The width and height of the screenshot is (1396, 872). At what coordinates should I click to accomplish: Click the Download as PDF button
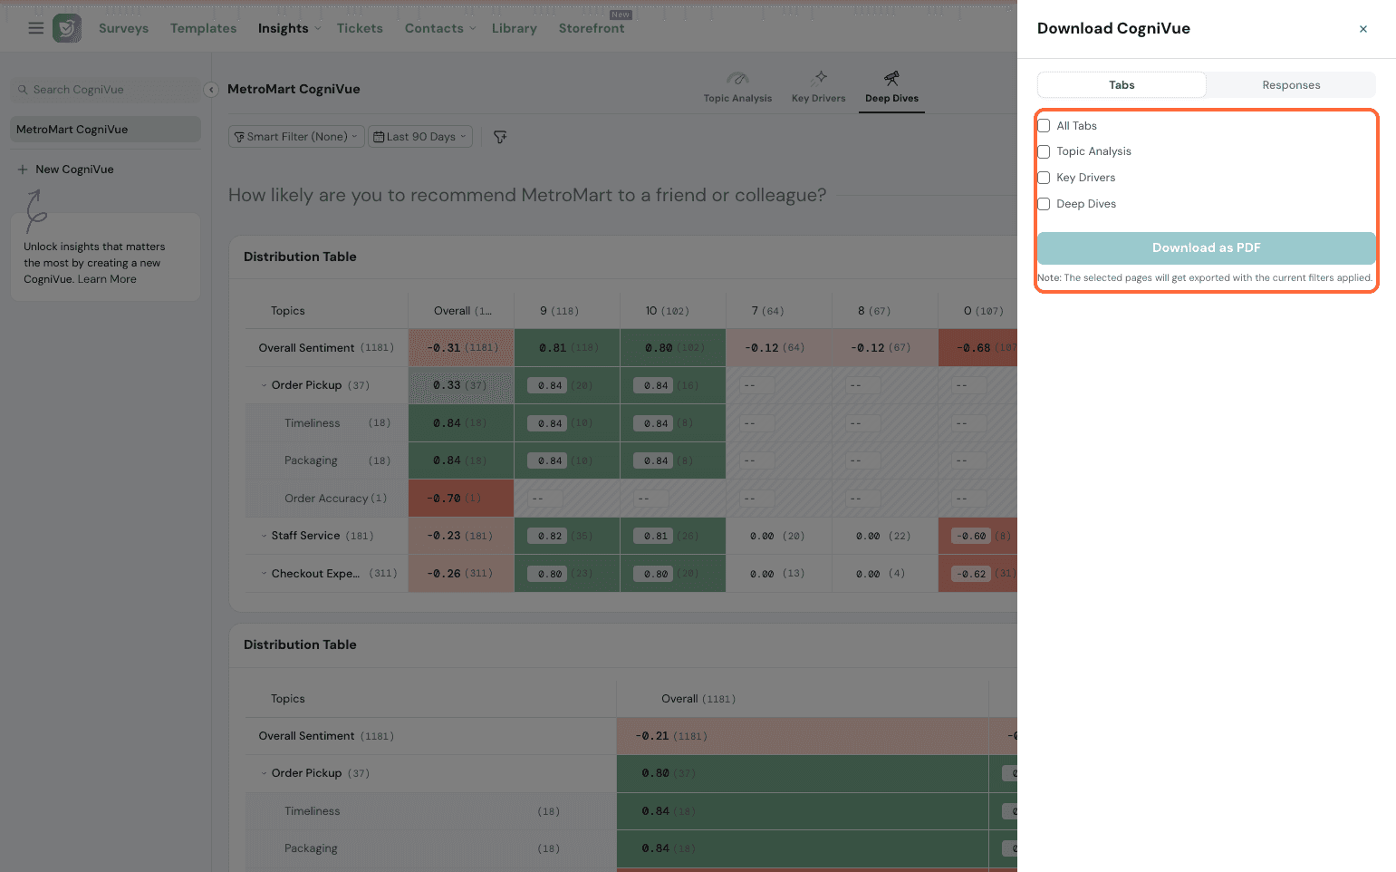coord(1206,247)
